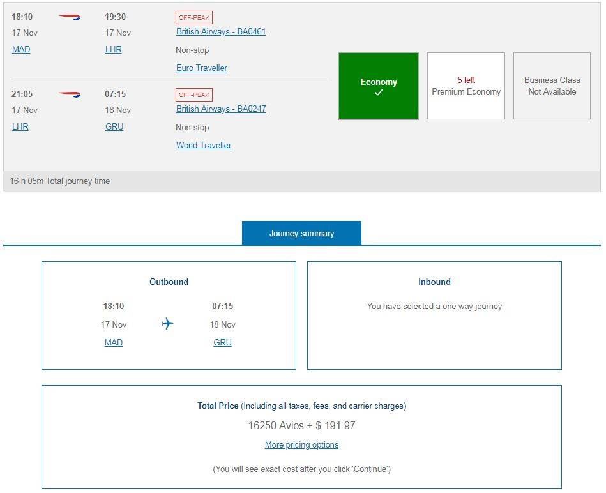Click the airplane icon in Outbound summary
The height and width of the screenshot is (493, 606).
(167, 324)
